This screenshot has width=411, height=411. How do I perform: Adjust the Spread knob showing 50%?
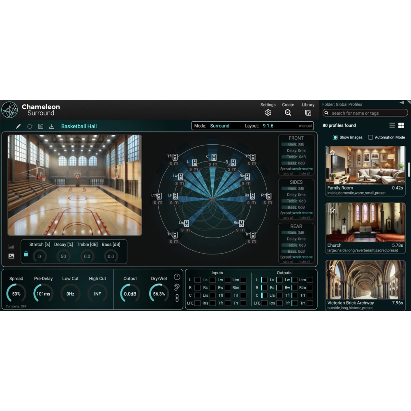[16, 293]
